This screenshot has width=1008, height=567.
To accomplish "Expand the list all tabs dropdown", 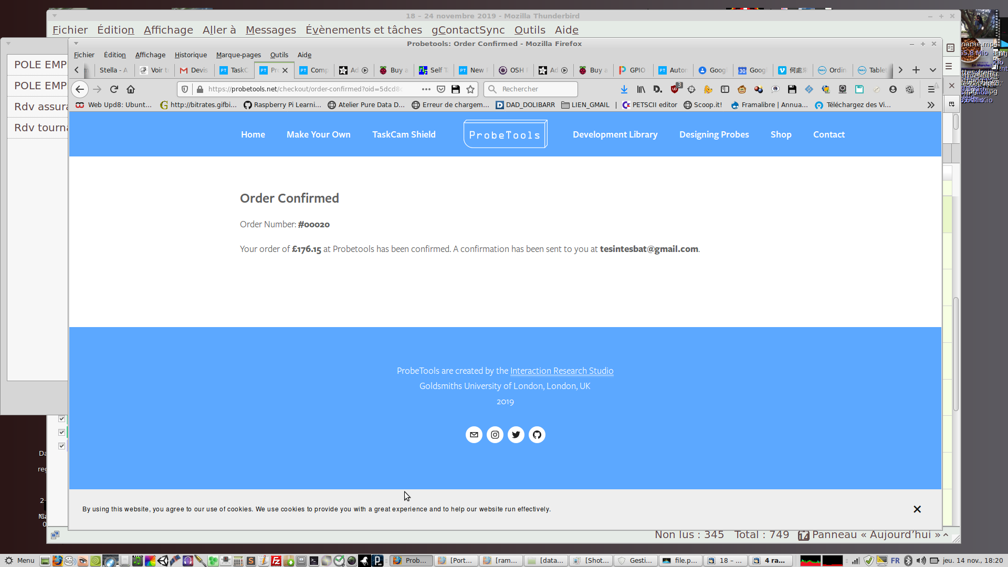I will tap(932, 70).
